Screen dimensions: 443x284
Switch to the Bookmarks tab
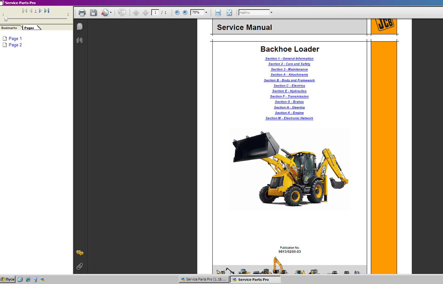(9, 28)
